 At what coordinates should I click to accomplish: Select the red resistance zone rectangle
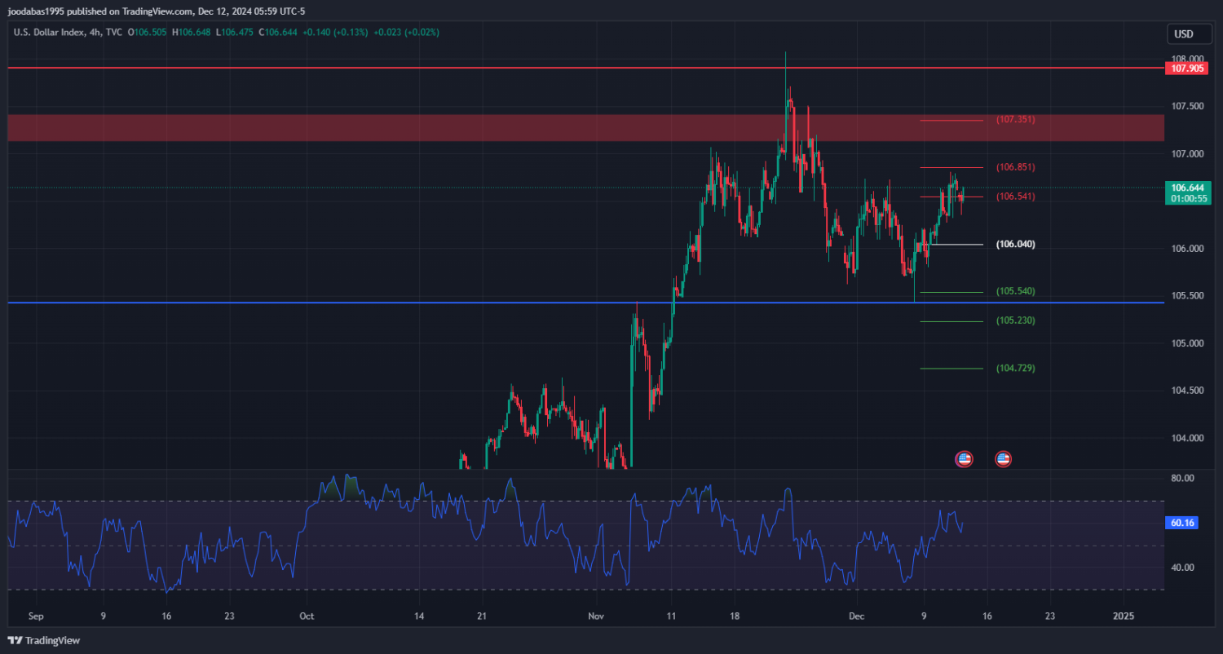click(489, 127)
